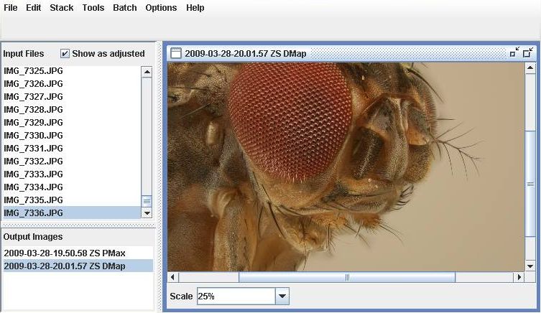The height and width of the screenshot is (313, 541).
Task: Toggle the Show as adjusted checkbox
Action: tap(65, 53)
